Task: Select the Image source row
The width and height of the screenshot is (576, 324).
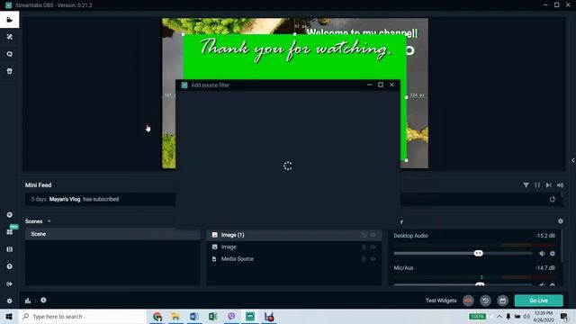Action: (294, 247)
